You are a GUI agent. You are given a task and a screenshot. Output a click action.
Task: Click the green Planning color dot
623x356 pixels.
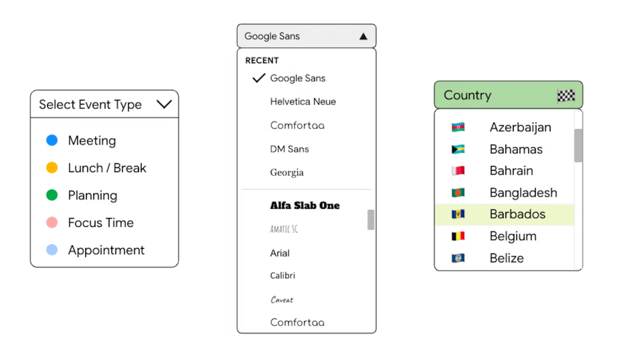tap(52, 195)
